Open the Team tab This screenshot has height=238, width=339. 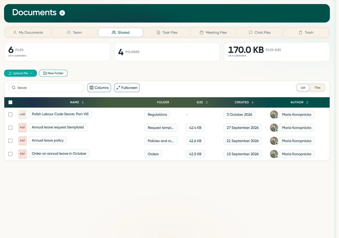[74, 32]
